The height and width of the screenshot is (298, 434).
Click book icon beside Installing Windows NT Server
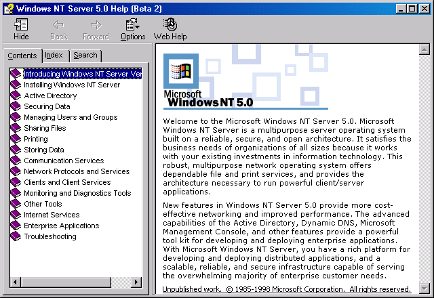pos(16,85)
